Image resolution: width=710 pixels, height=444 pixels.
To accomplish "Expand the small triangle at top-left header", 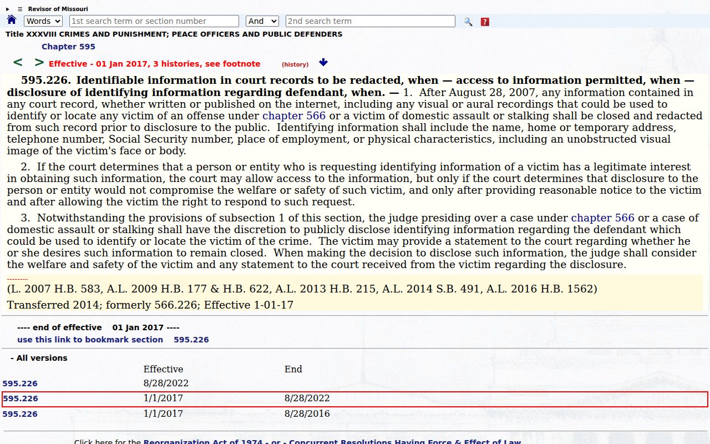I will pos(8,9).
